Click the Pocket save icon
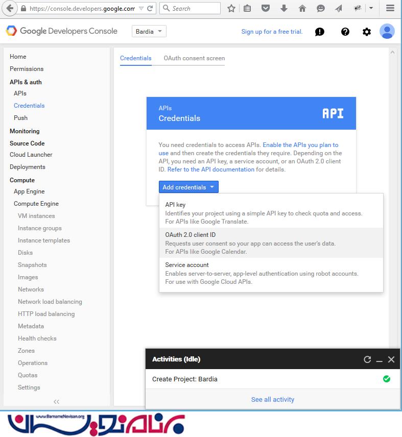 pos(266,8)
